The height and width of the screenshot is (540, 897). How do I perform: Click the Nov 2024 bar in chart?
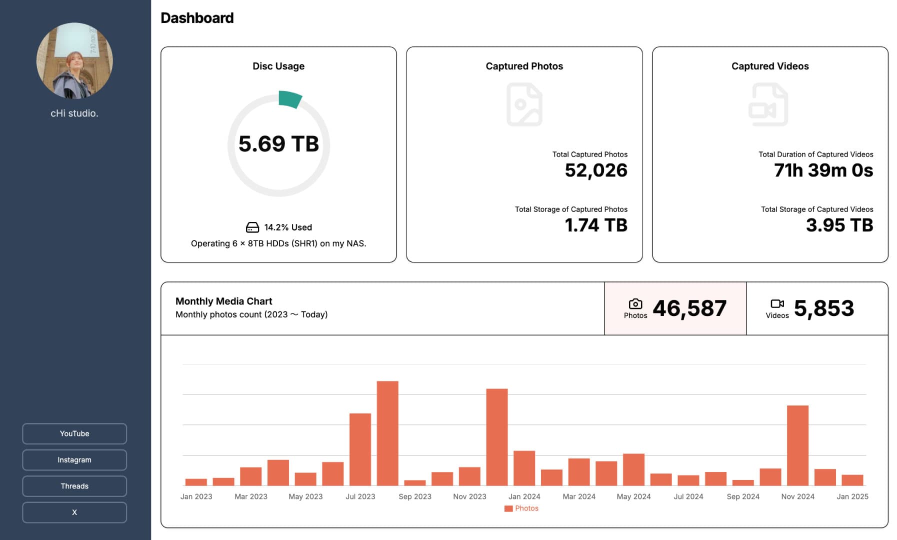(x=797, y=445)
